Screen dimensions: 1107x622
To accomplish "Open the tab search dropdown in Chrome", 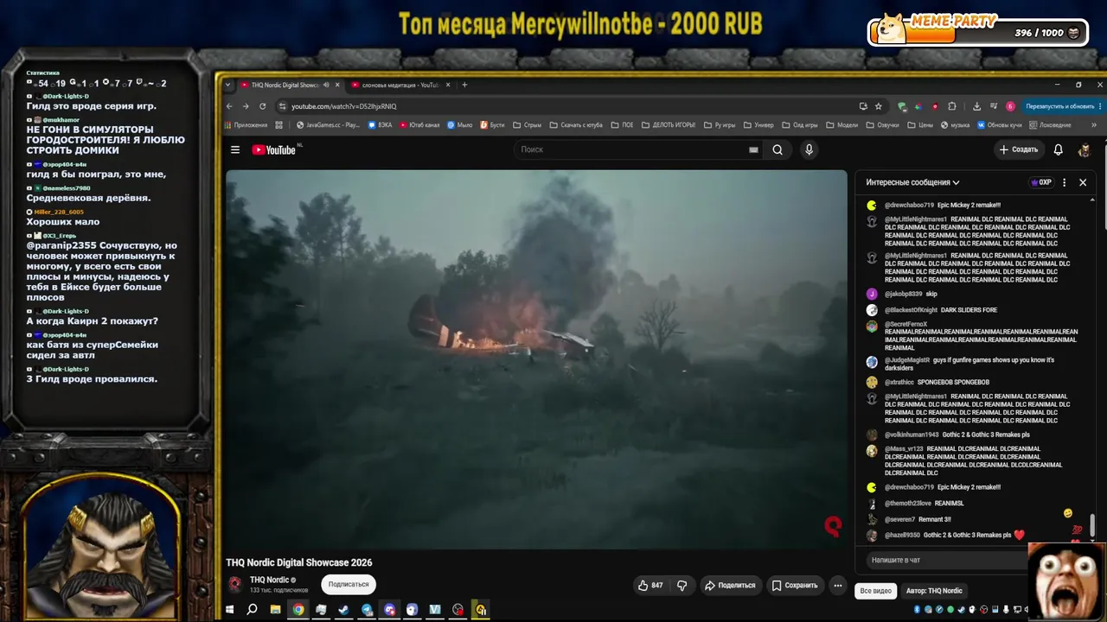I will tap(228, 85).
